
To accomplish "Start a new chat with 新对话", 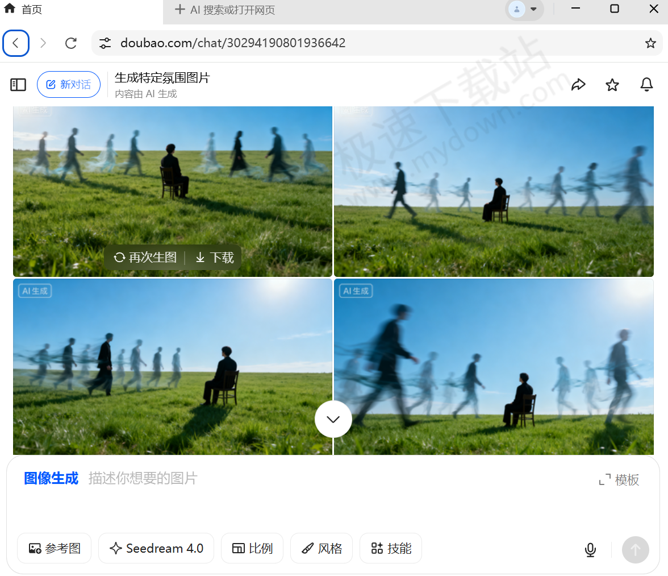I will pos(69,85).
